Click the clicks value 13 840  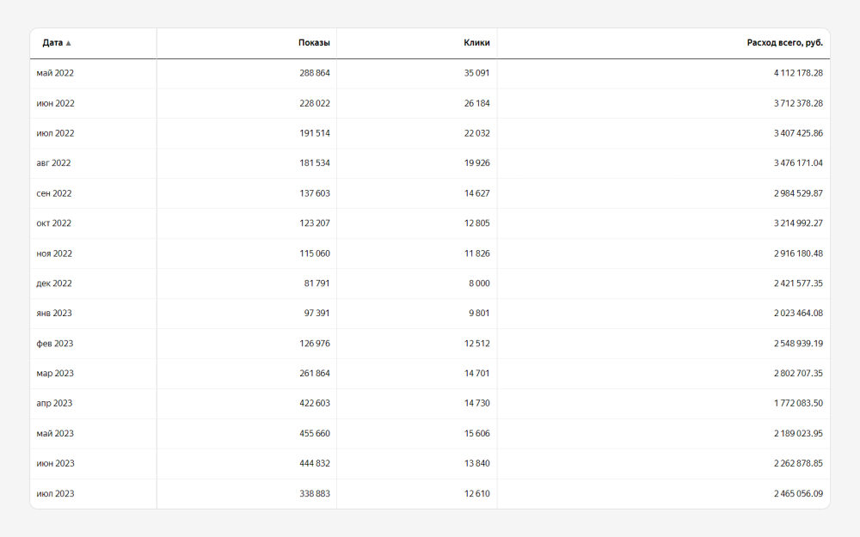click(x=476, y=464)
